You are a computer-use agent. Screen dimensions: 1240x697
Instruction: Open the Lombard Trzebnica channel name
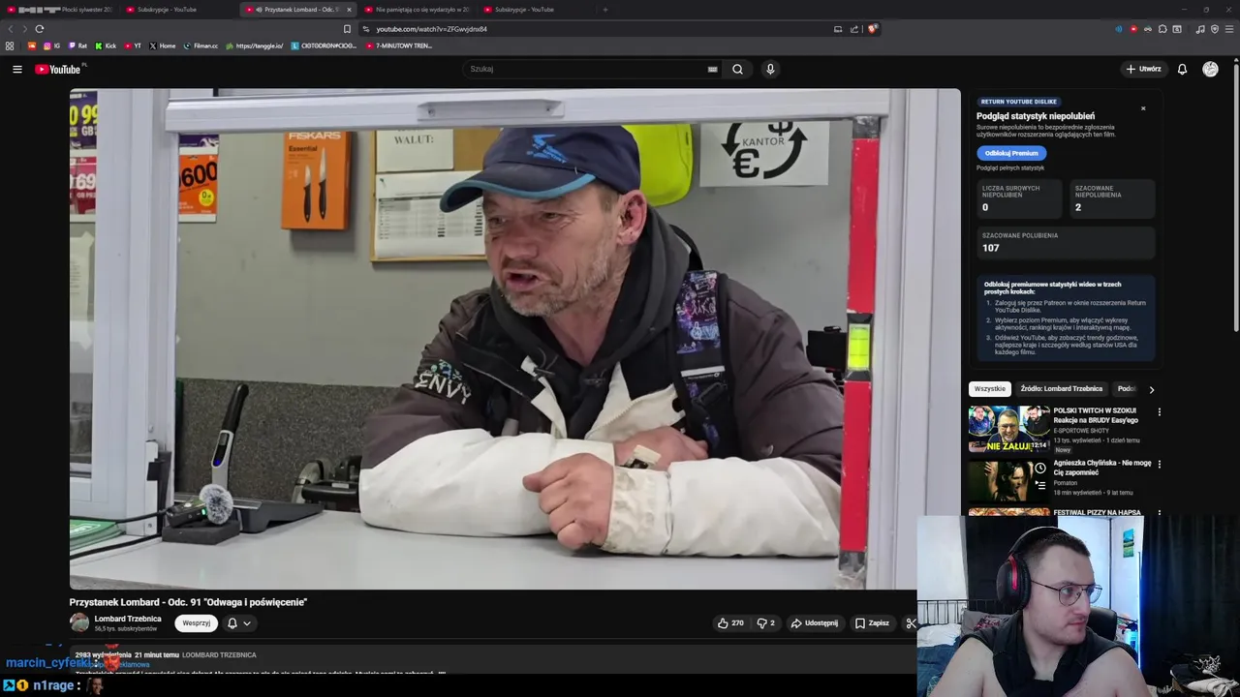(x=128, y=619)
